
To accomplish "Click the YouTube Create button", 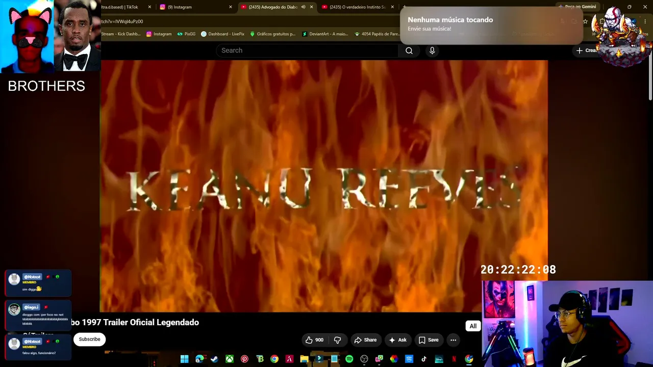I will 587,50.
